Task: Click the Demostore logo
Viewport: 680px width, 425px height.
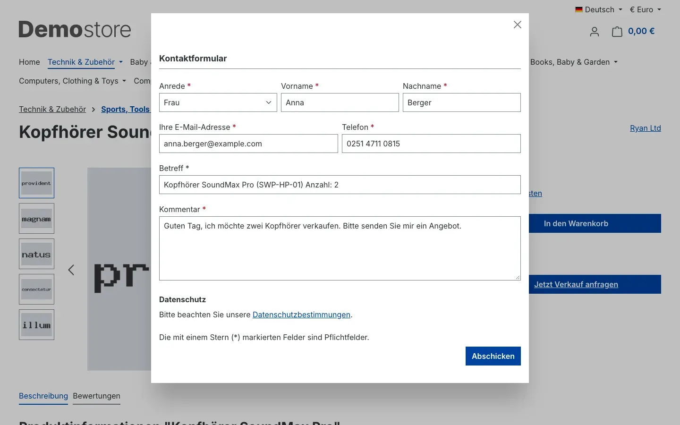Action: click(75, 29)
